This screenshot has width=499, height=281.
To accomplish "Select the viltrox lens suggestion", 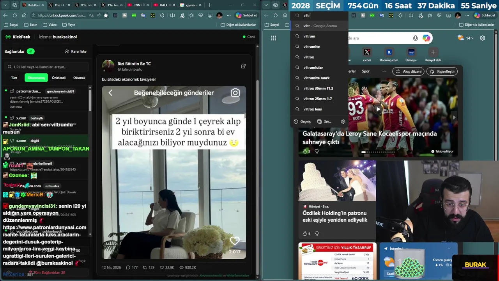I will (x=319, y=109).
